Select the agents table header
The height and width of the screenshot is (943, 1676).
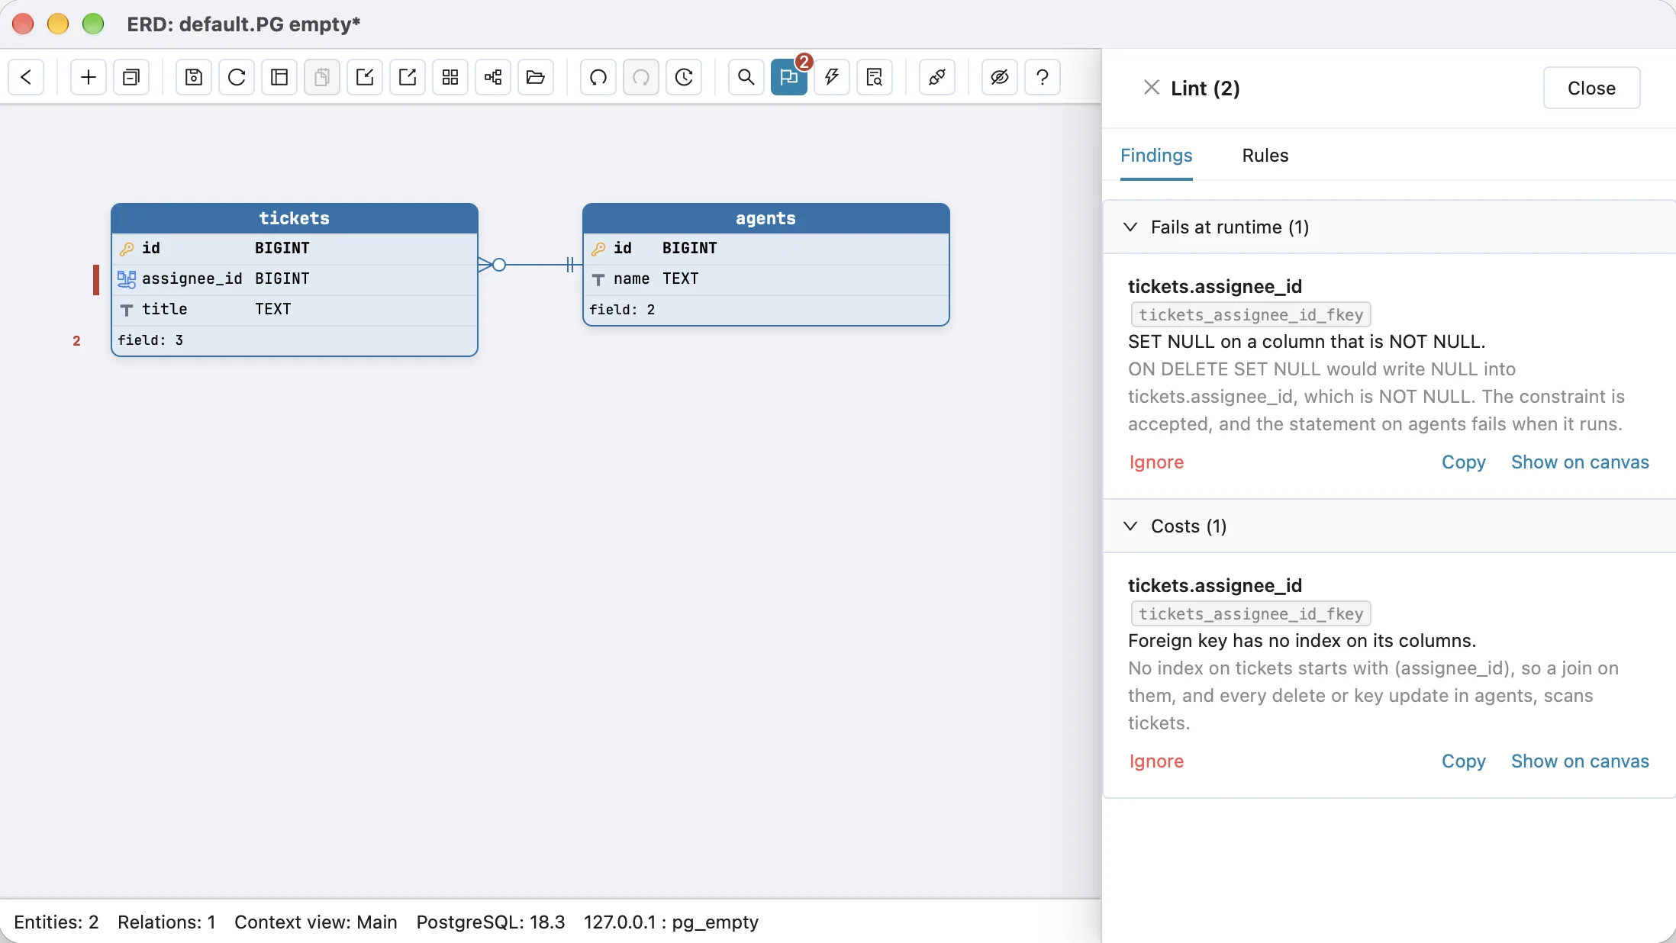pyautogui.click(x=765, y=218)
